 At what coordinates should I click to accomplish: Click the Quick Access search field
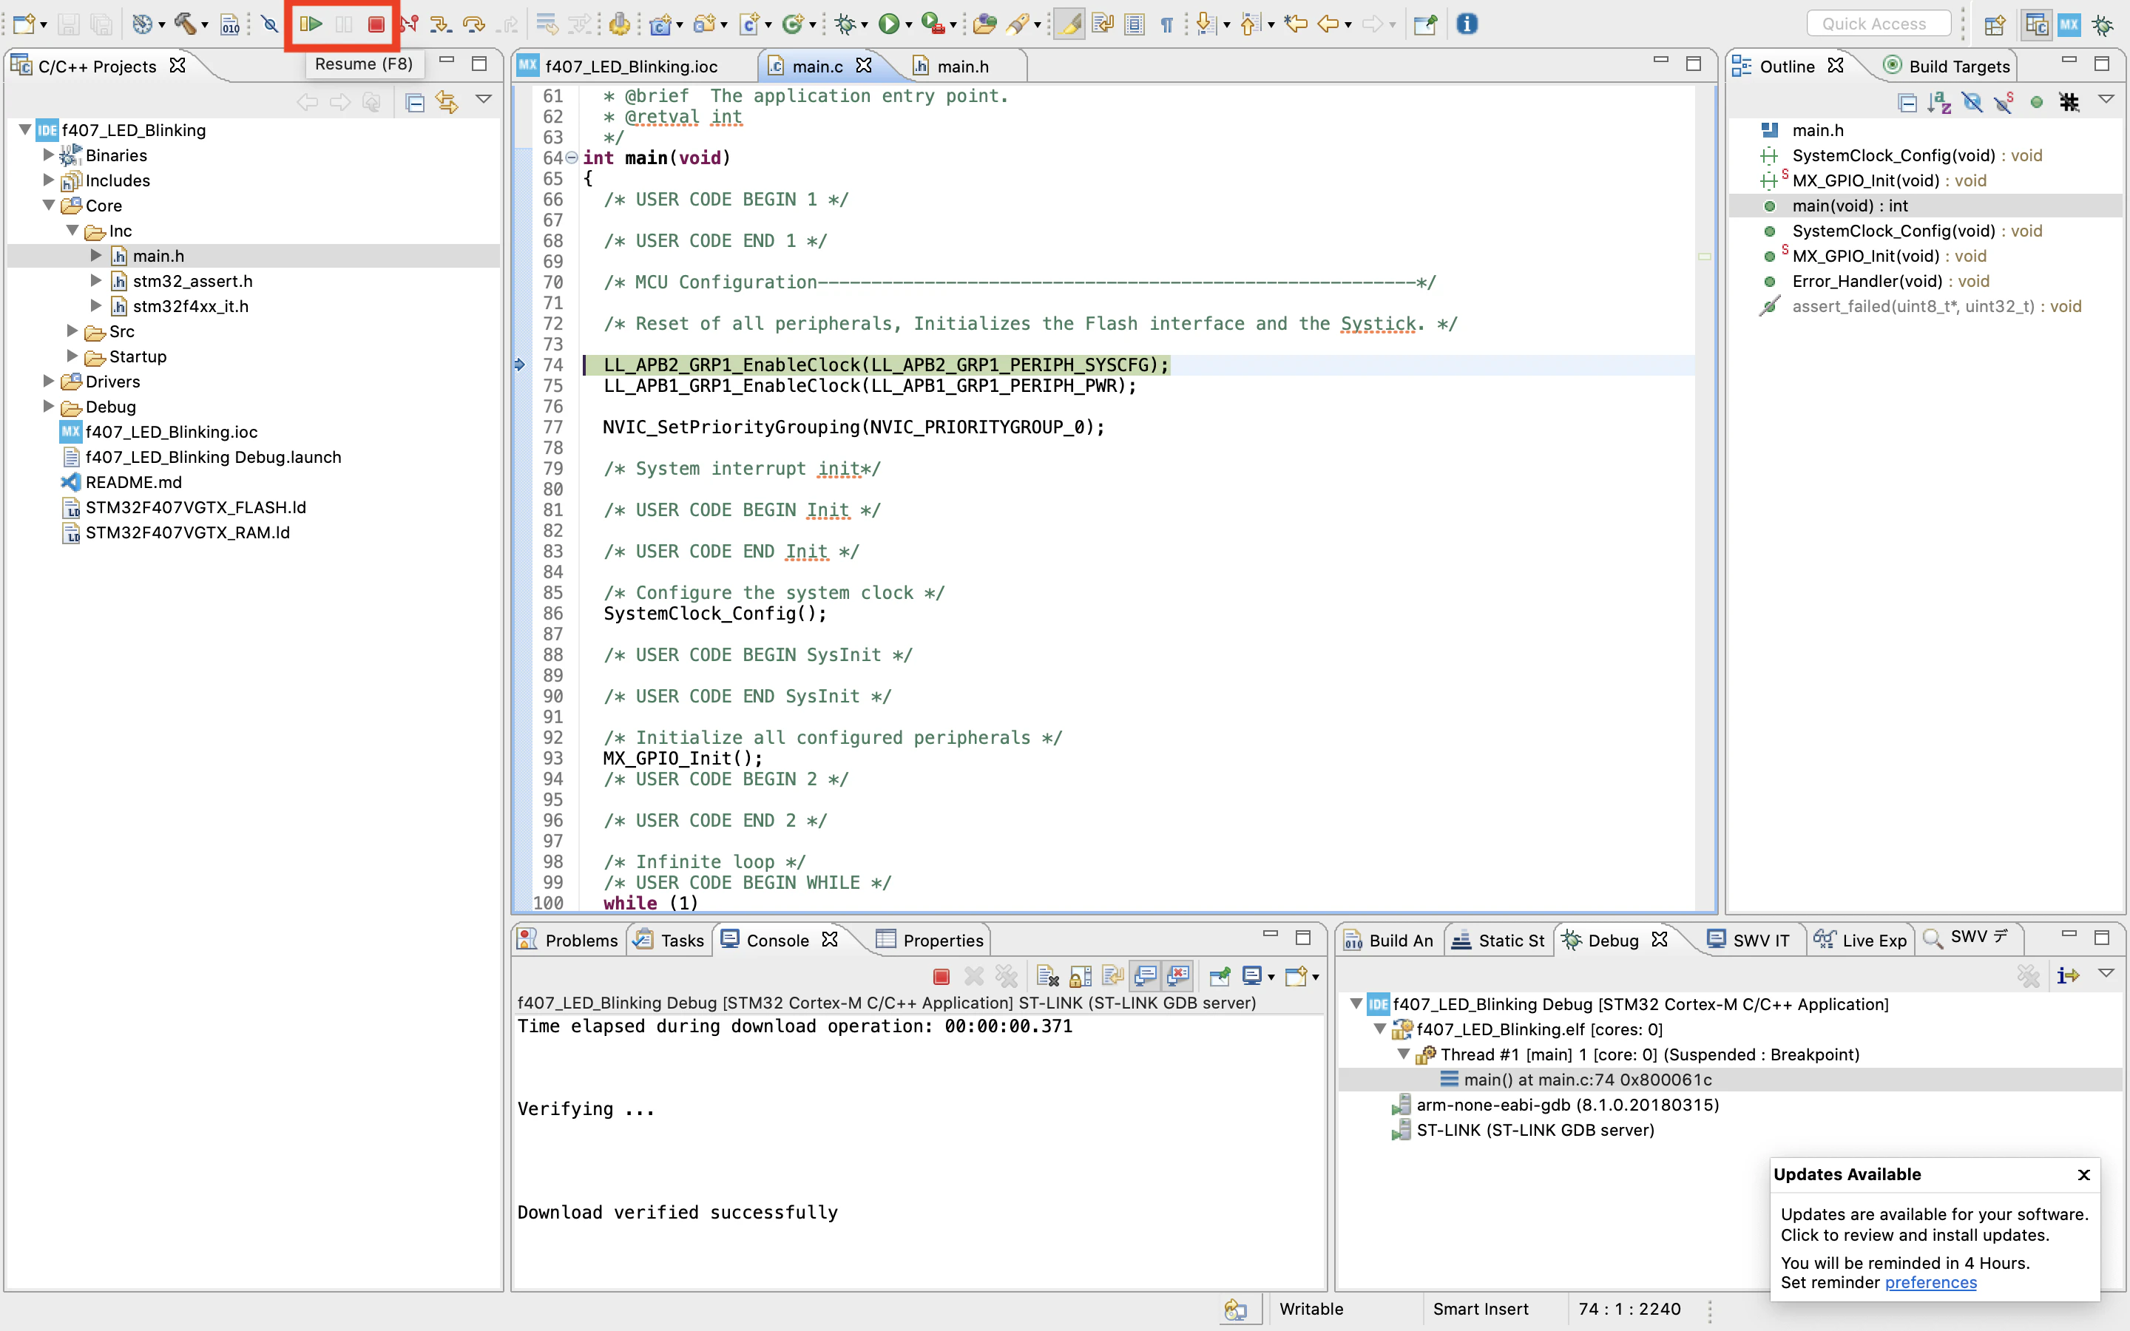(x=1879, y=24)
